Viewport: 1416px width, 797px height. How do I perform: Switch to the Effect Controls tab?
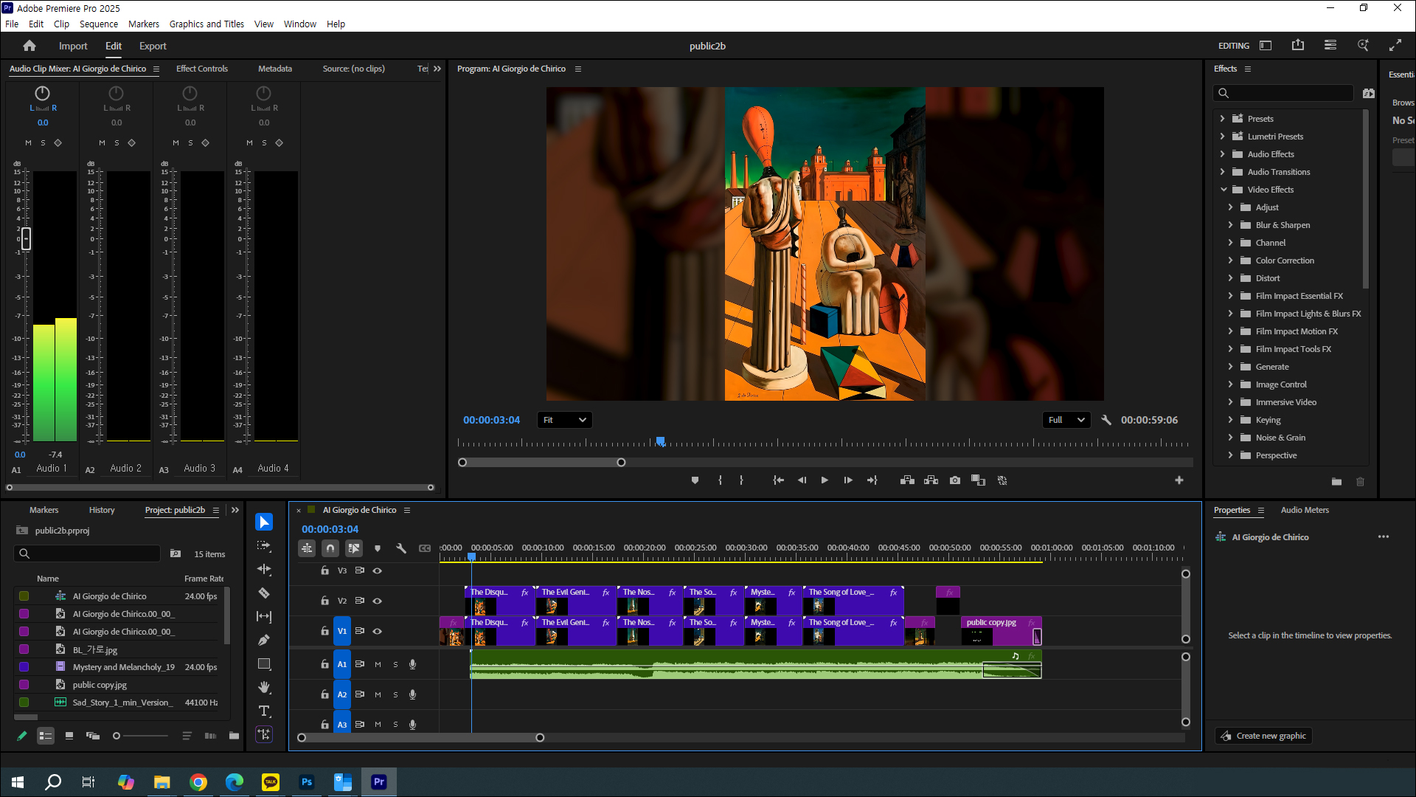click(x=201, y=69)
